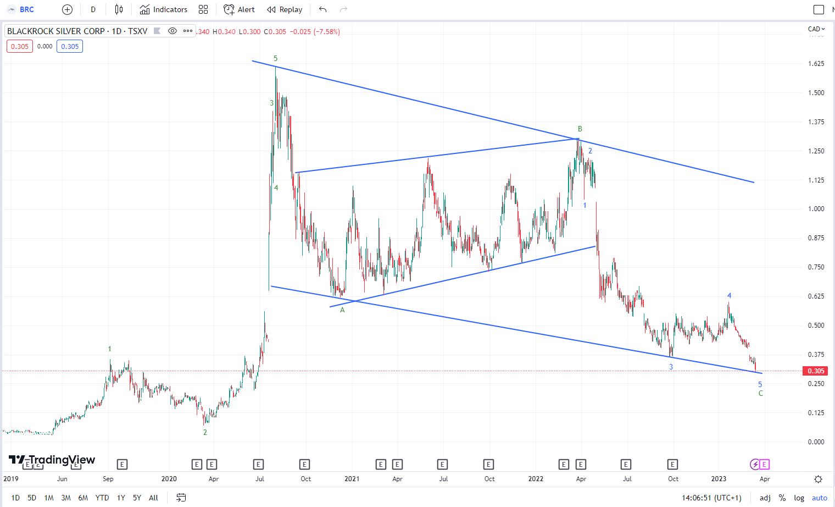Open the legend's three-dot more menu
Viewport: 835px width, 507px height.
(188, 31)
